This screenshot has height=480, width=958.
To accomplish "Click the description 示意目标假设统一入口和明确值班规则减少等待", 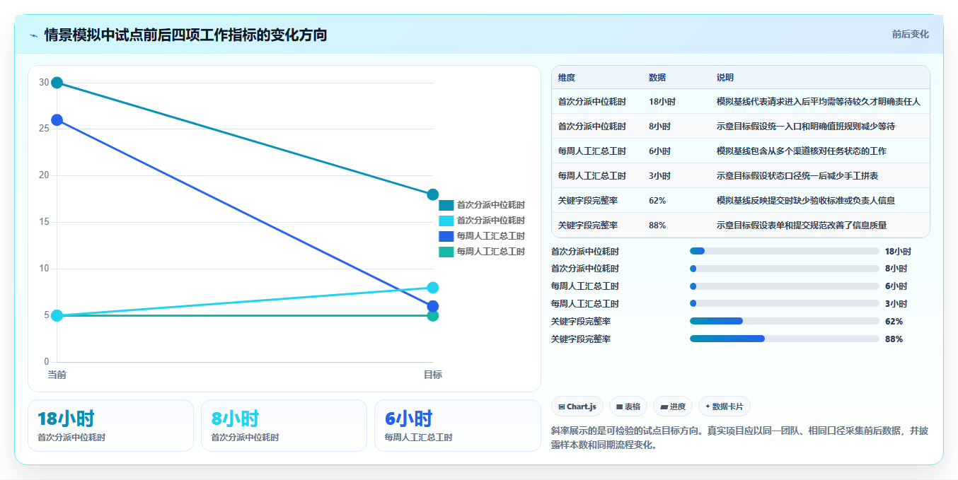I will click(x=806, y=127).
